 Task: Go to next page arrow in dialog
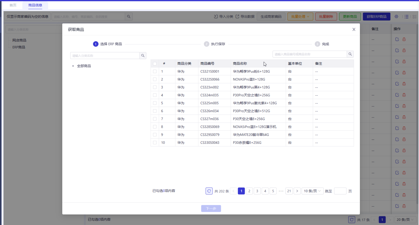pos(297,191)
